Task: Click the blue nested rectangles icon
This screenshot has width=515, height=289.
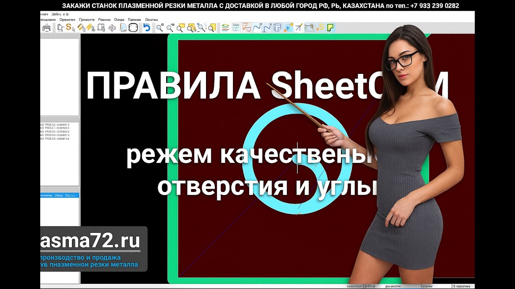Action: (277, 28)
